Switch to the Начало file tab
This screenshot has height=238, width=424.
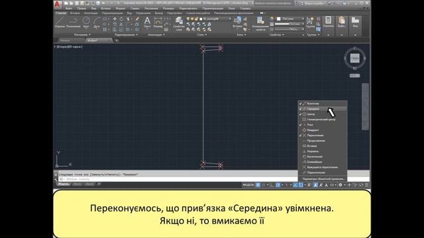tap(65, 40)
